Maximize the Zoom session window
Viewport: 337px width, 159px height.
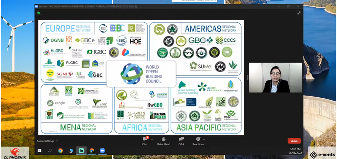288,6
